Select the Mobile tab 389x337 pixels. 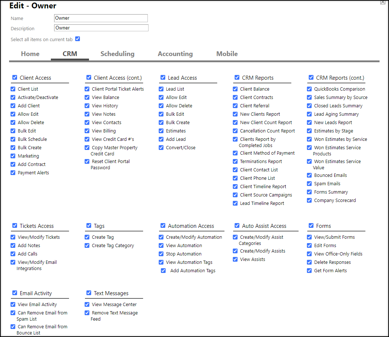227,53
